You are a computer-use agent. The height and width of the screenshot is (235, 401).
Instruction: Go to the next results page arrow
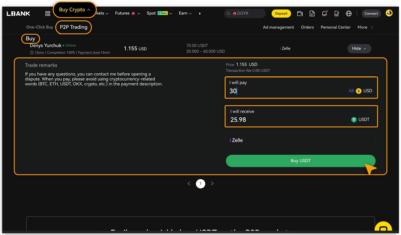click(x=212, y=184)
